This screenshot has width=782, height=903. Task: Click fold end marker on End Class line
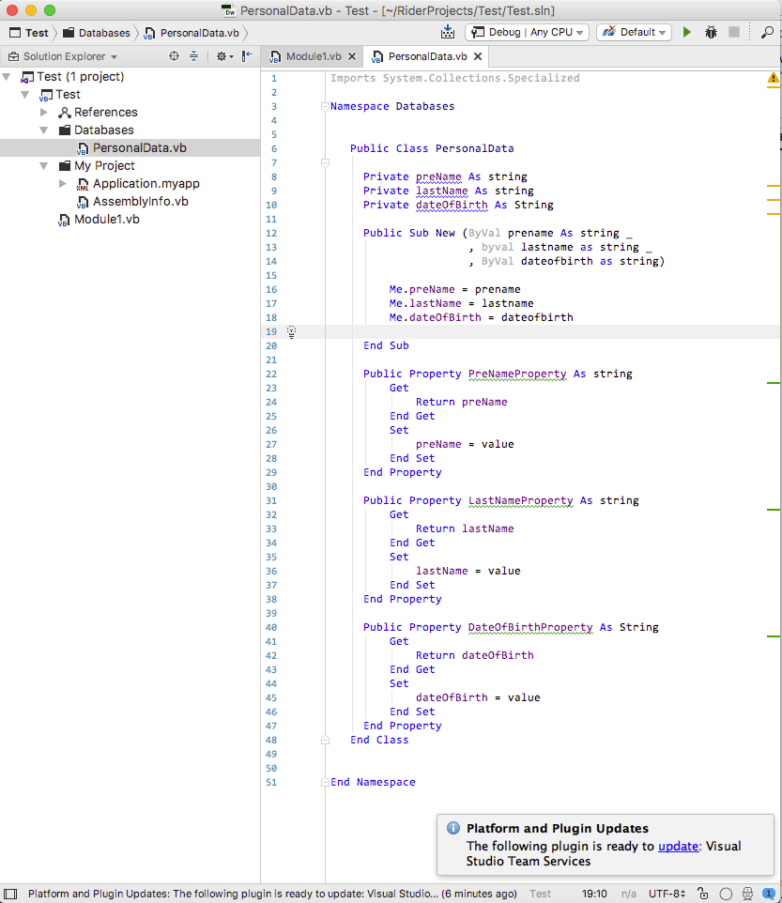[325, 740]
